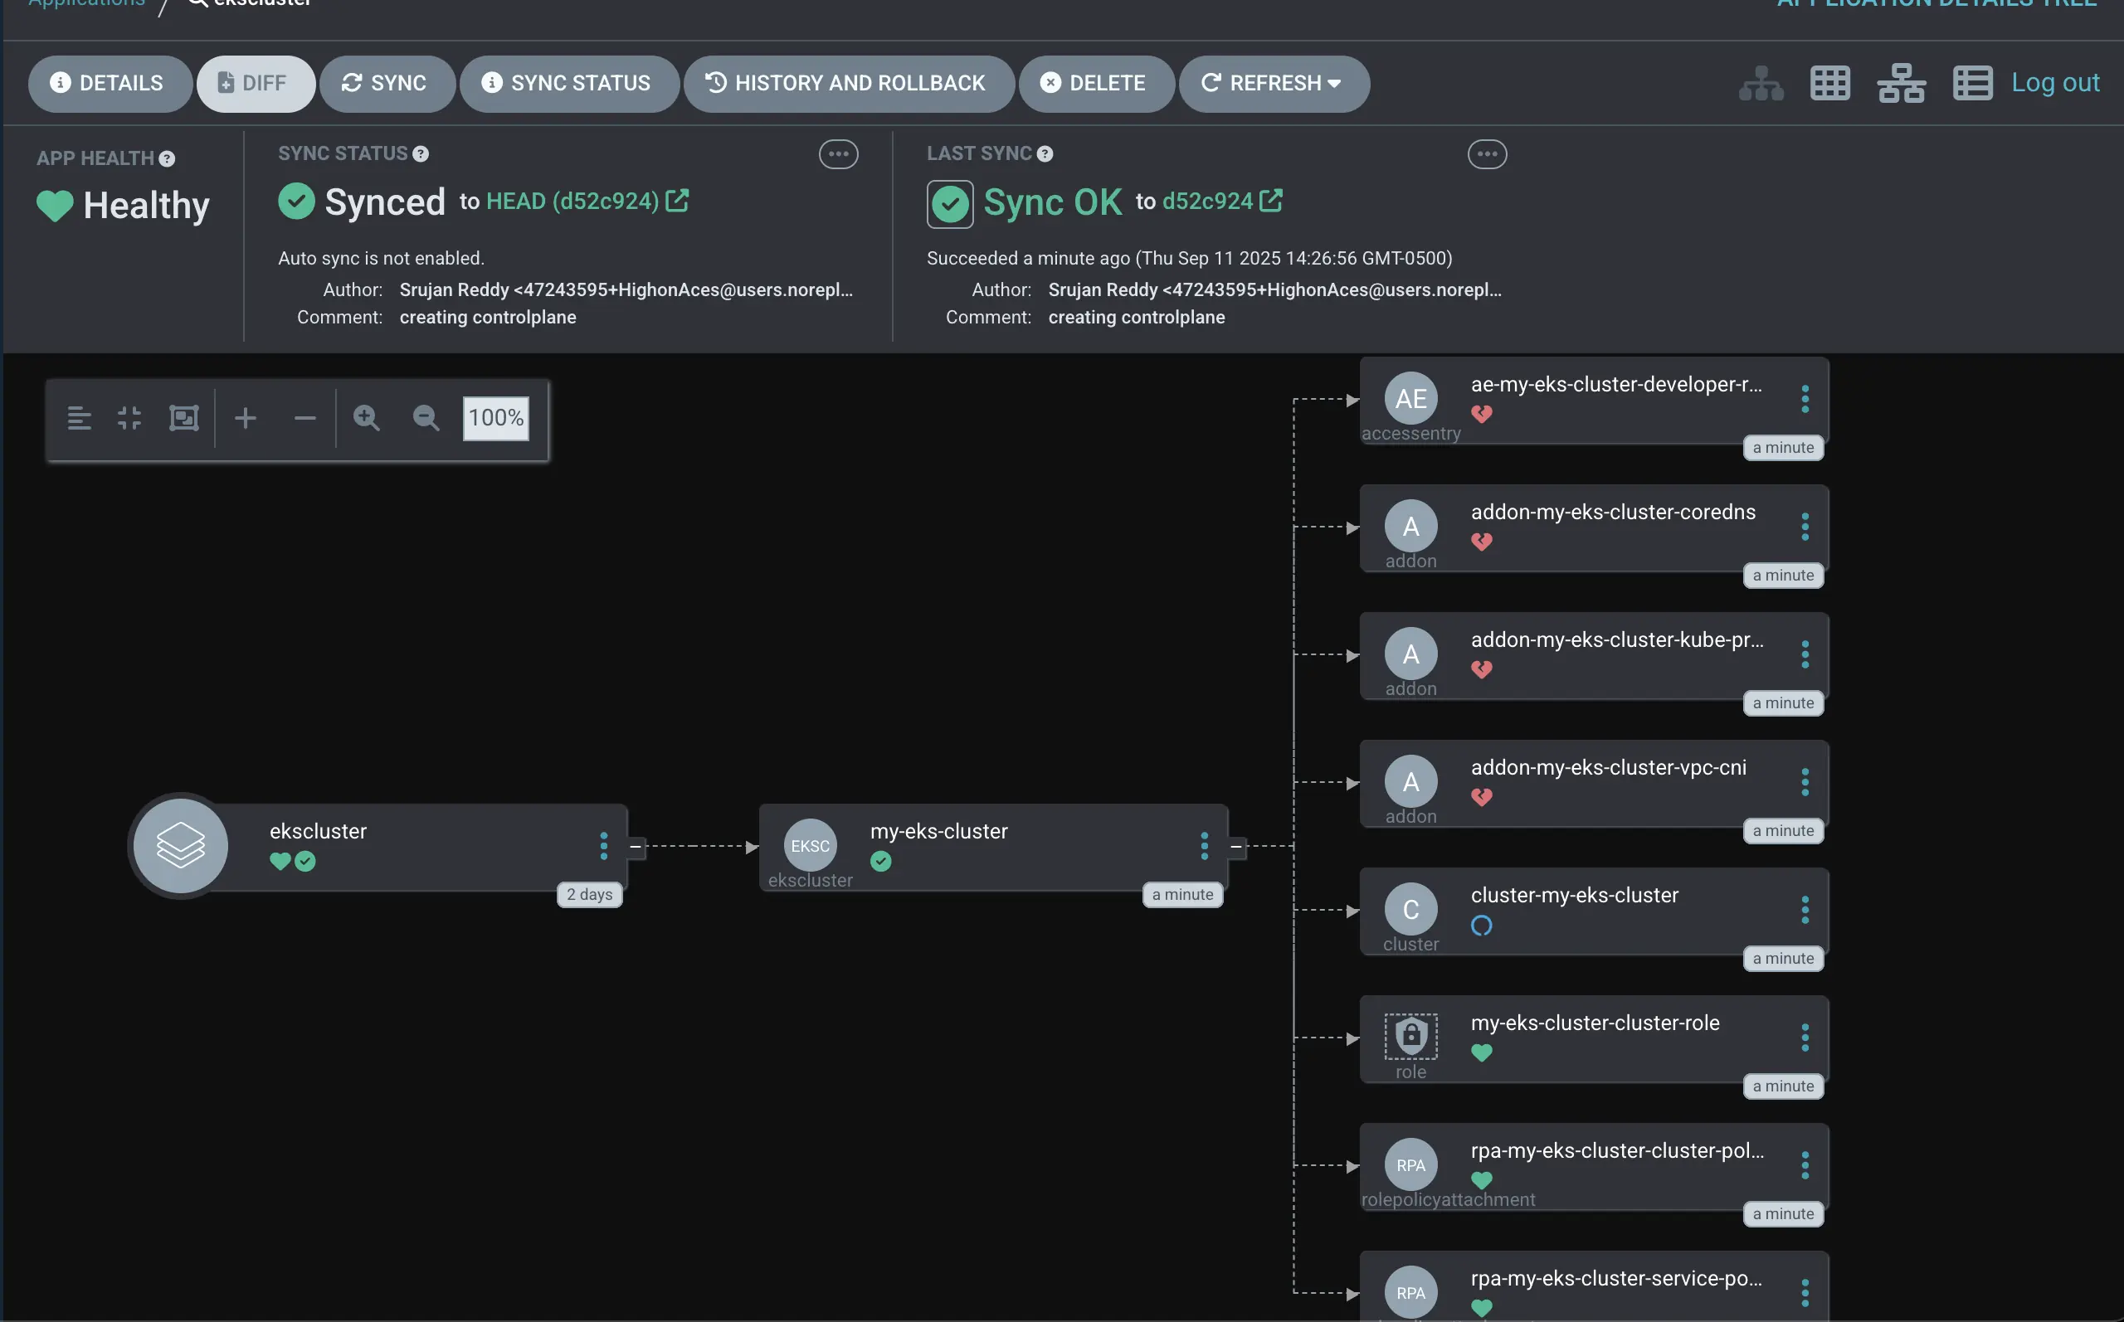Click the DELETE application button
2124x1322 pixels.
[1096, 83]
